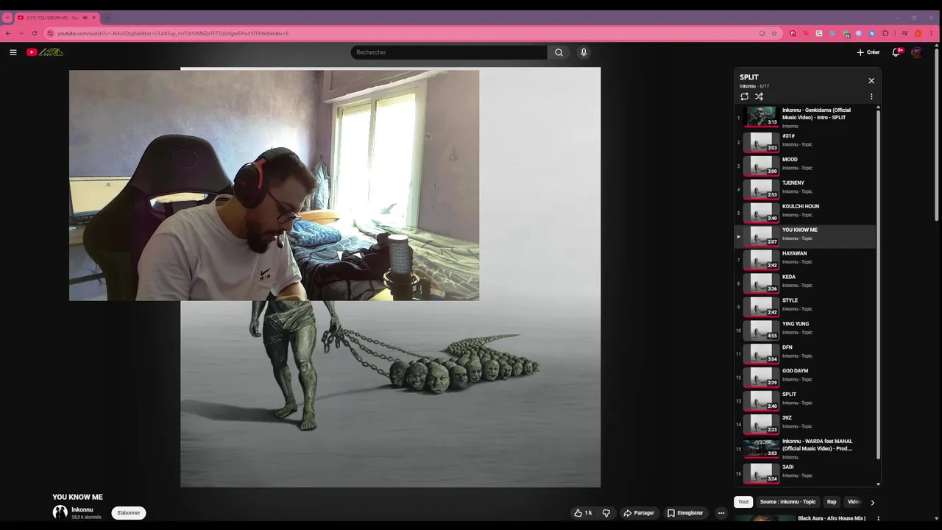Start voice search with microphone icon
This screenshot has height=530, width=942.
click(x=584, y=52)
